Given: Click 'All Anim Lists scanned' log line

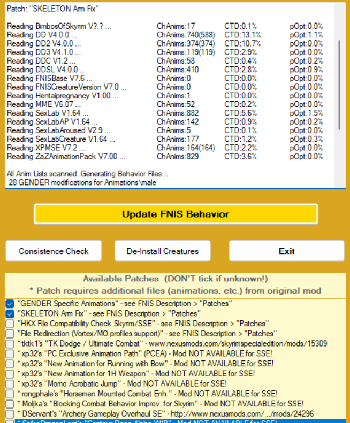Looking at the screenshot, I should 87,174.
